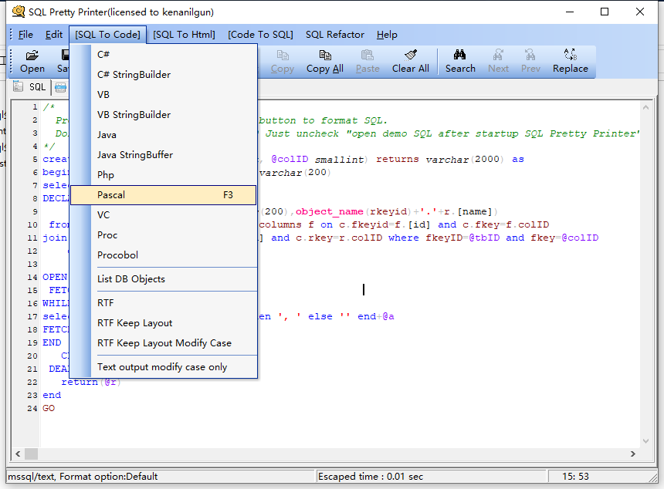Image resolution: width=664 pixels, height=489 pixels.
Task: Close the SQL Pretty Printer window
Action: click(640, 12)
